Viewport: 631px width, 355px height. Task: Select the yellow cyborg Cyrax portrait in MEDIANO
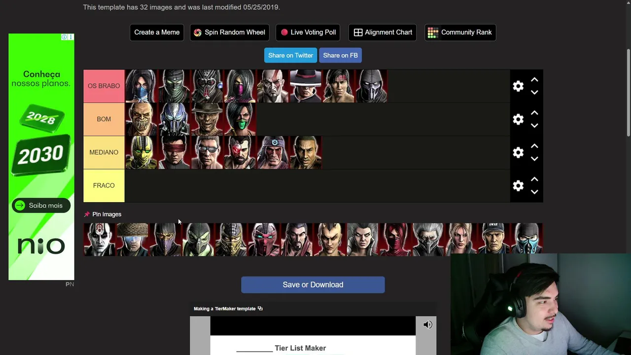pos(141,152)
